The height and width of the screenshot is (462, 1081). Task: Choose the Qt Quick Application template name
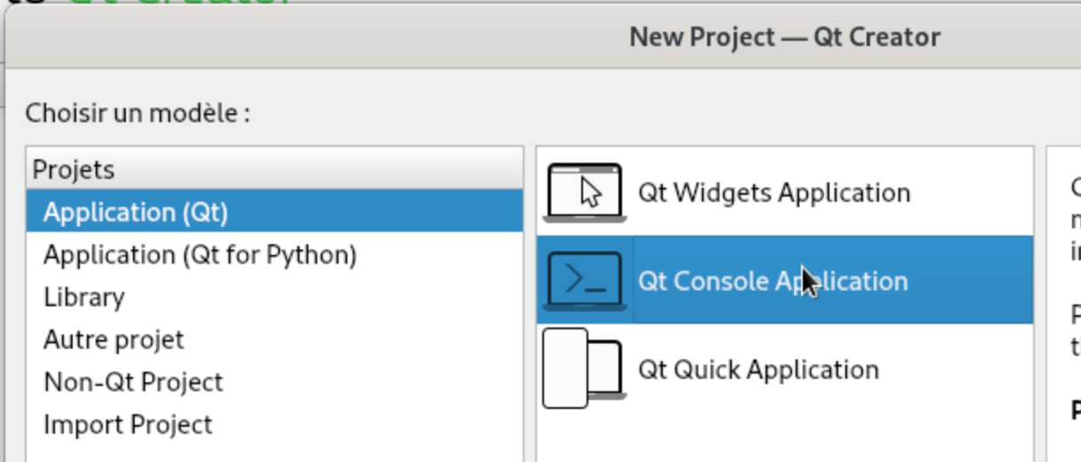(758, 370)
